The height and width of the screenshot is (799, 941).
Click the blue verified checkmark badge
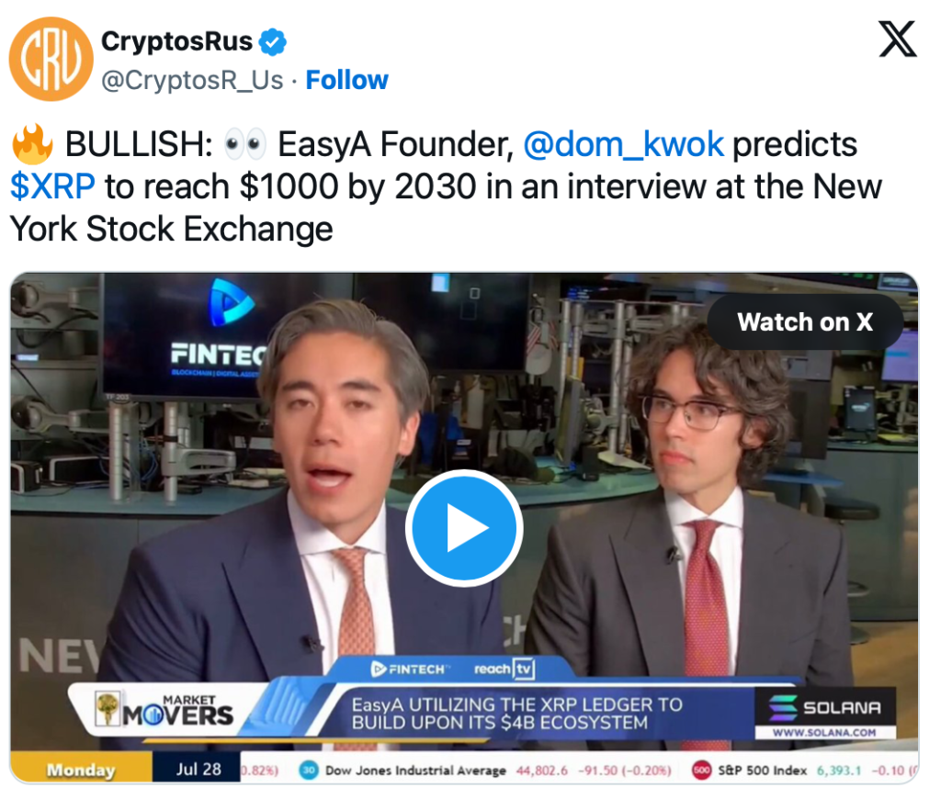(x=272, y=42)
